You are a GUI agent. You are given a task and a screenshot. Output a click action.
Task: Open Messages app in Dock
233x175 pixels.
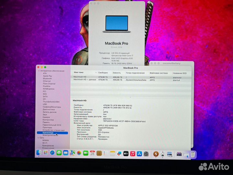coord(59,153)
